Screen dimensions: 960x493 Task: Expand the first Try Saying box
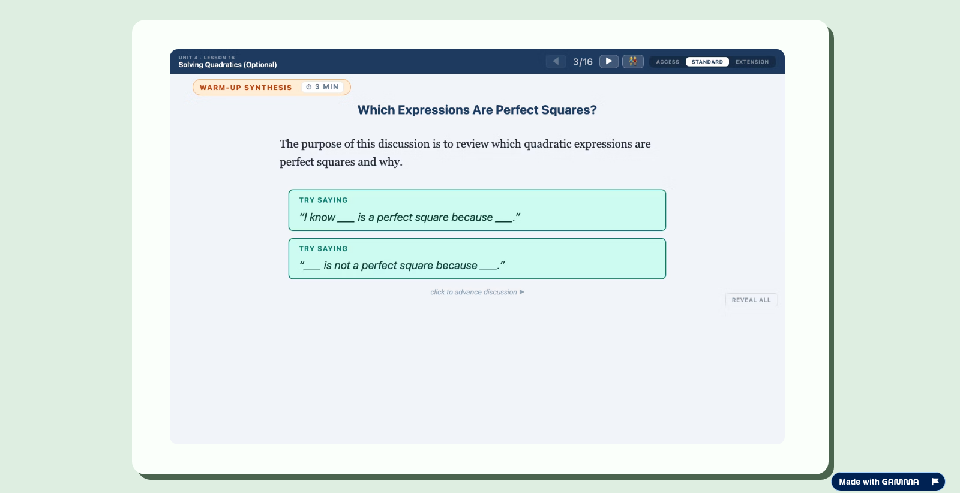pyautogui.click(x=476, y=210)
